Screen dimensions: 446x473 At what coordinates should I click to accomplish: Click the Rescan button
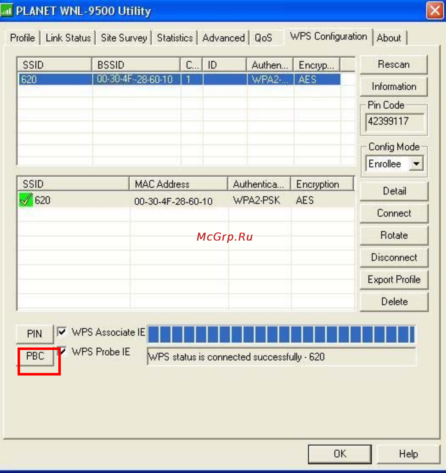click(394, 64)
